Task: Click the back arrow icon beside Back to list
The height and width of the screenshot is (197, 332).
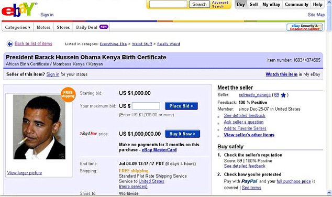Action: coord(10,44)
